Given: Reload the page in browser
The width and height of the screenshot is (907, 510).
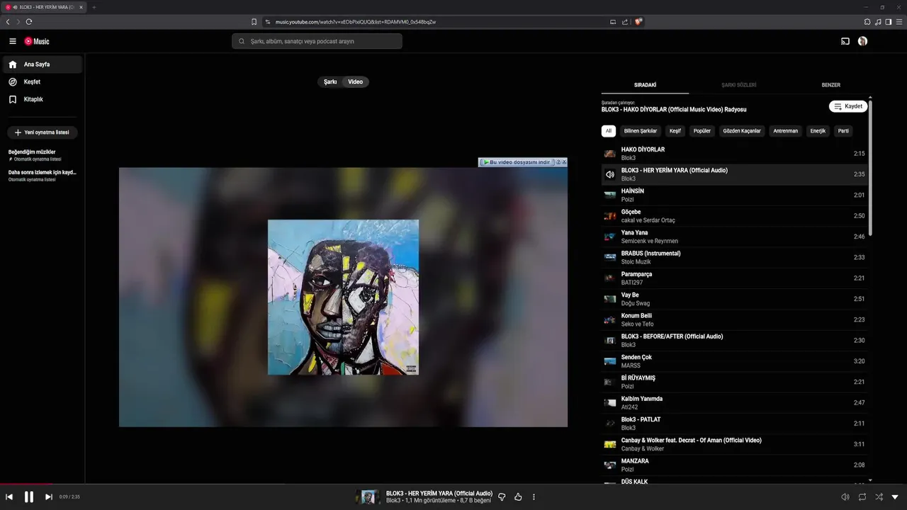Looking at the screenshot, I should pyautogui.click(x=29, y=22).
